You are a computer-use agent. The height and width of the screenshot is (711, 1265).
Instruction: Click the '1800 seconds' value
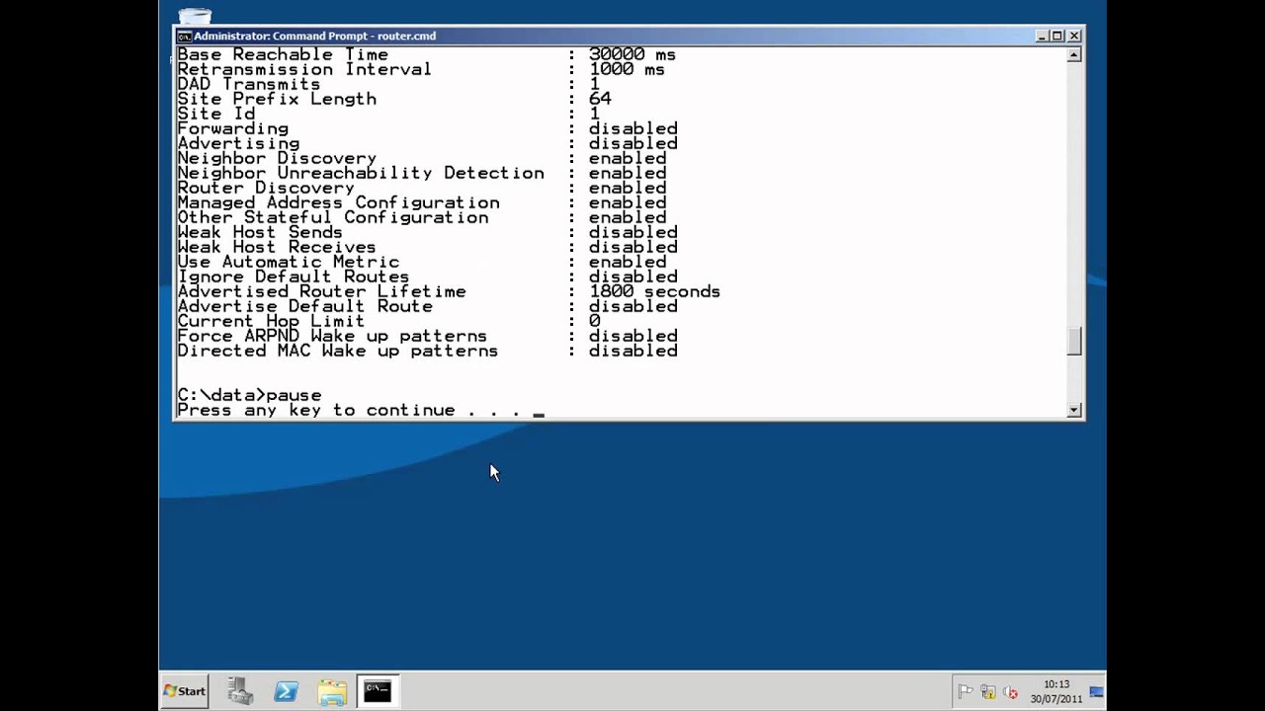coord(654,291)
